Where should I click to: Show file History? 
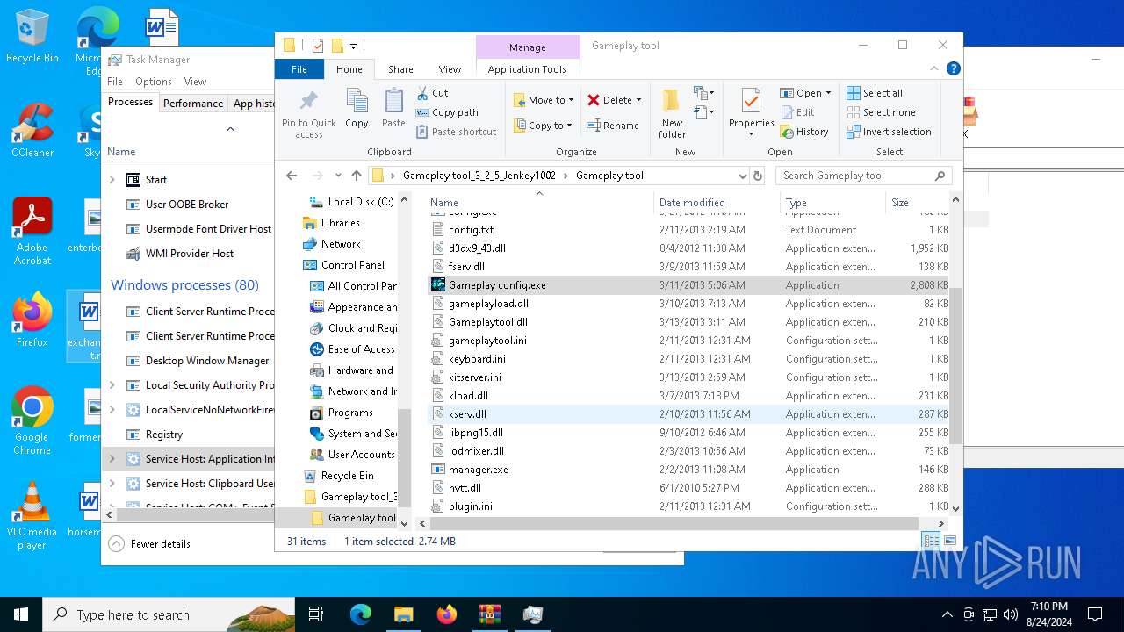[x=803, y=132]
